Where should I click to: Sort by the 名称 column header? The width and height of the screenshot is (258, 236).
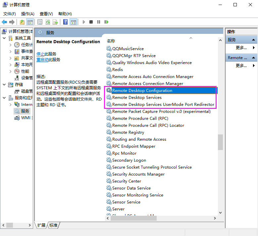pos(111,41)
